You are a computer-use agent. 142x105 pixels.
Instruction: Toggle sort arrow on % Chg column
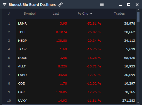click(91, 14)
